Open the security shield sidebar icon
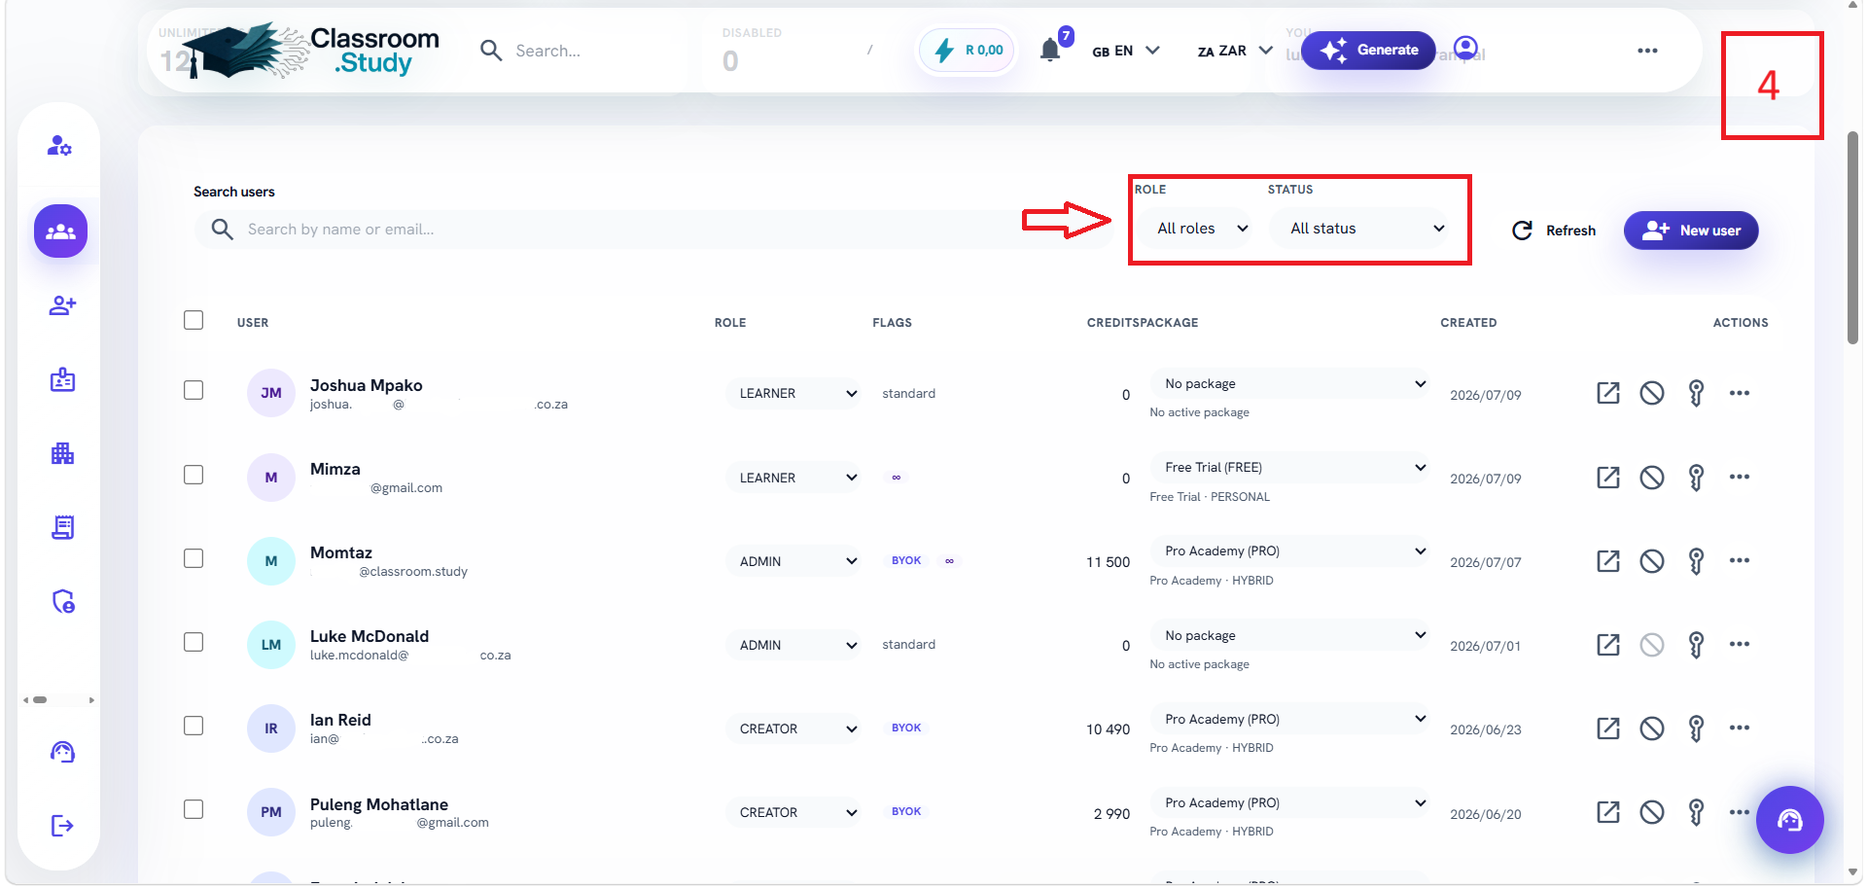Viewport: 1867px width, 888px height. coord(62,602)
